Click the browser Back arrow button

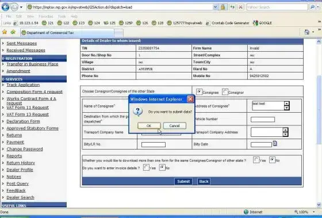(5, 7)
